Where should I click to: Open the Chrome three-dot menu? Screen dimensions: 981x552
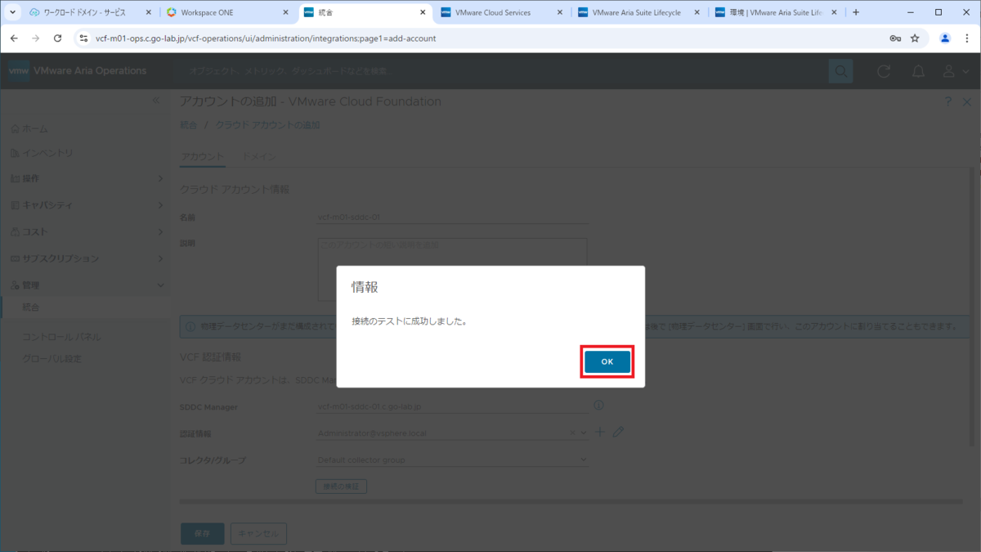pos(967,38)
